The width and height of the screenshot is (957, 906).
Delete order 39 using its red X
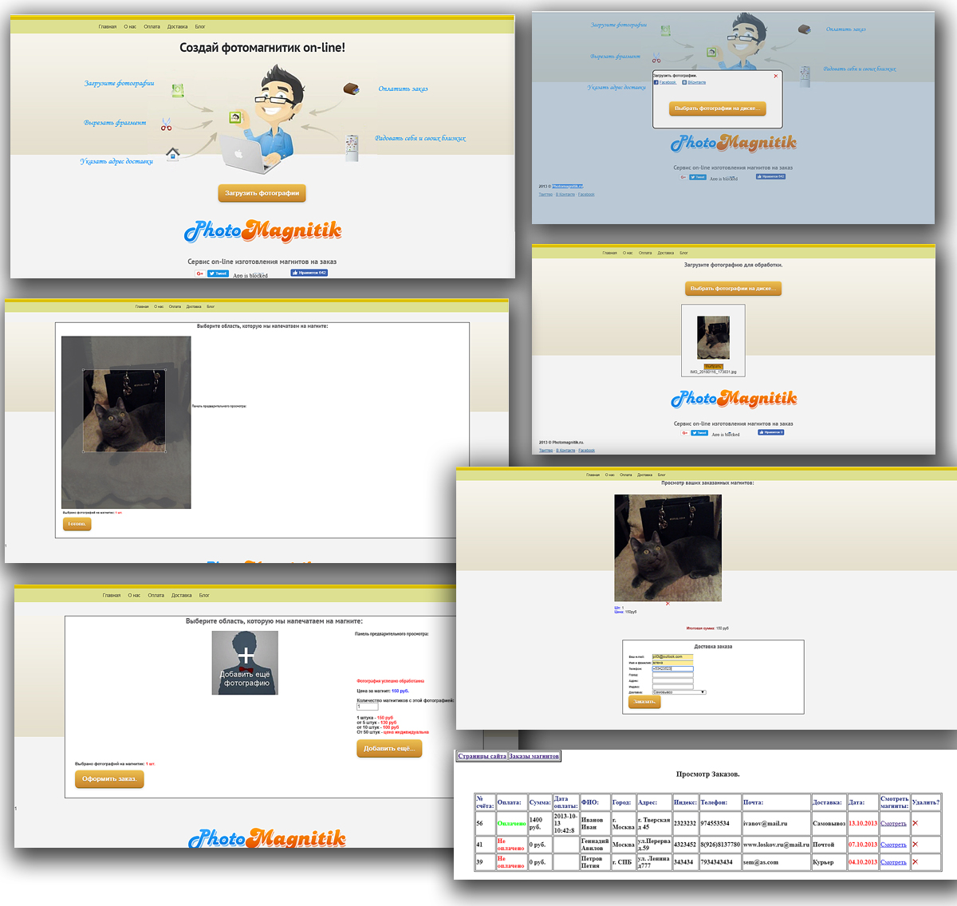point(915,861)
